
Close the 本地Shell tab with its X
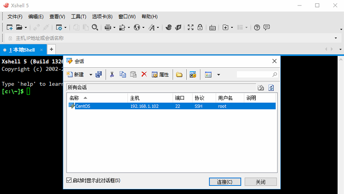41,50
